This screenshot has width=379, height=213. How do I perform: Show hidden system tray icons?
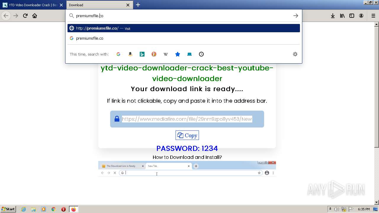click(x=330, y=209)
